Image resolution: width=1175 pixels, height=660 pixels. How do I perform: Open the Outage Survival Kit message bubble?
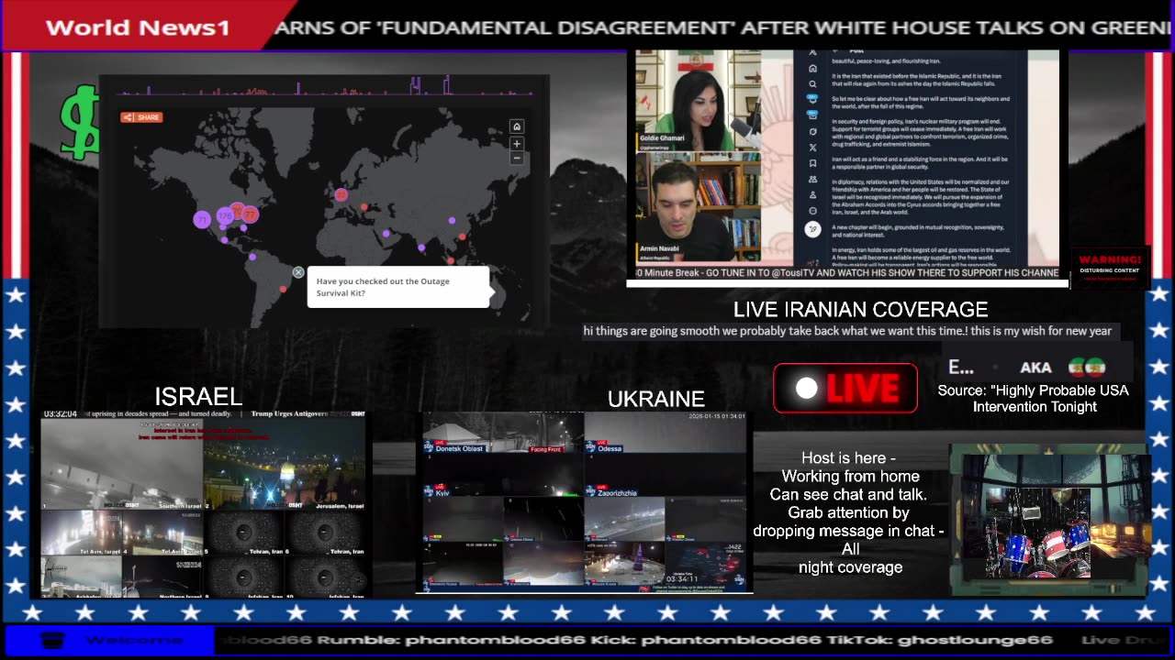click(x=397, y=287)
